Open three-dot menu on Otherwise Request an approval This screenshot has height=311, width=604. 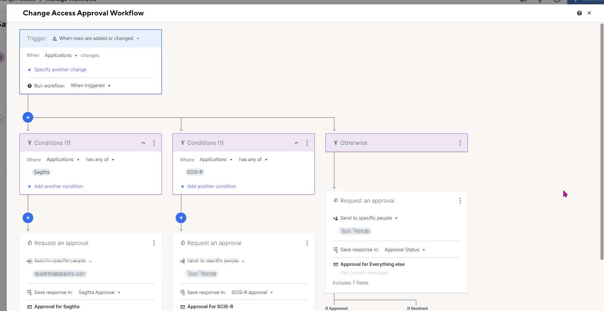coord(460,201)
